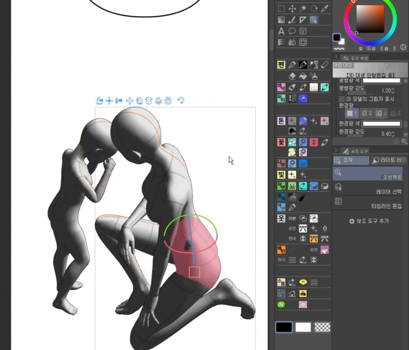Image resolution: width=409 pixels, height=350 pixels.
Task: Click the 평행광 색 white color swatch
Action: click(381, 81)
